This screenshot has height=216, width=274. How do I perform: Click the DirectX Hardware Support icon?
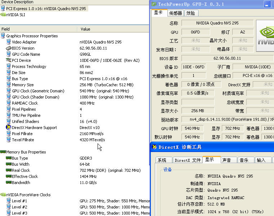pos(8,127)
